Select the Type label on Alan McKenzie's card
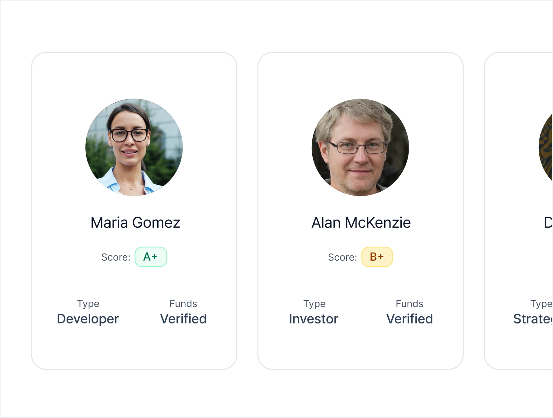The width and height of the screenshot is (553, 418). [x=314, y=304]
